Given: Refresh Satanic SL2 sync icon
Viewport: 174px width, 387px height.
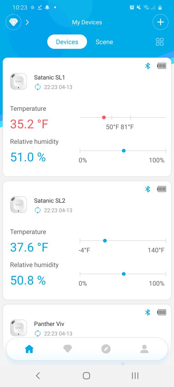Looking at the screenshot, I should click(38, 210).
